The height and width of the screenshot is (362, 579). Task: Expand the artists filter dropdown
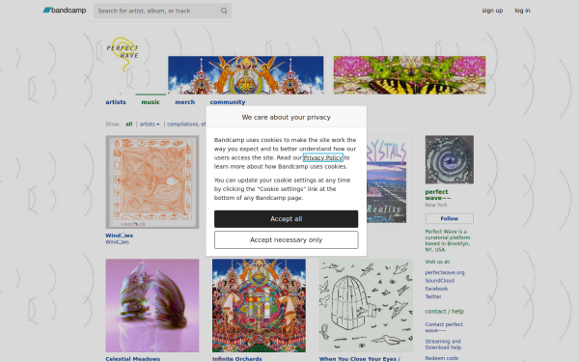(x=150, y=125)
